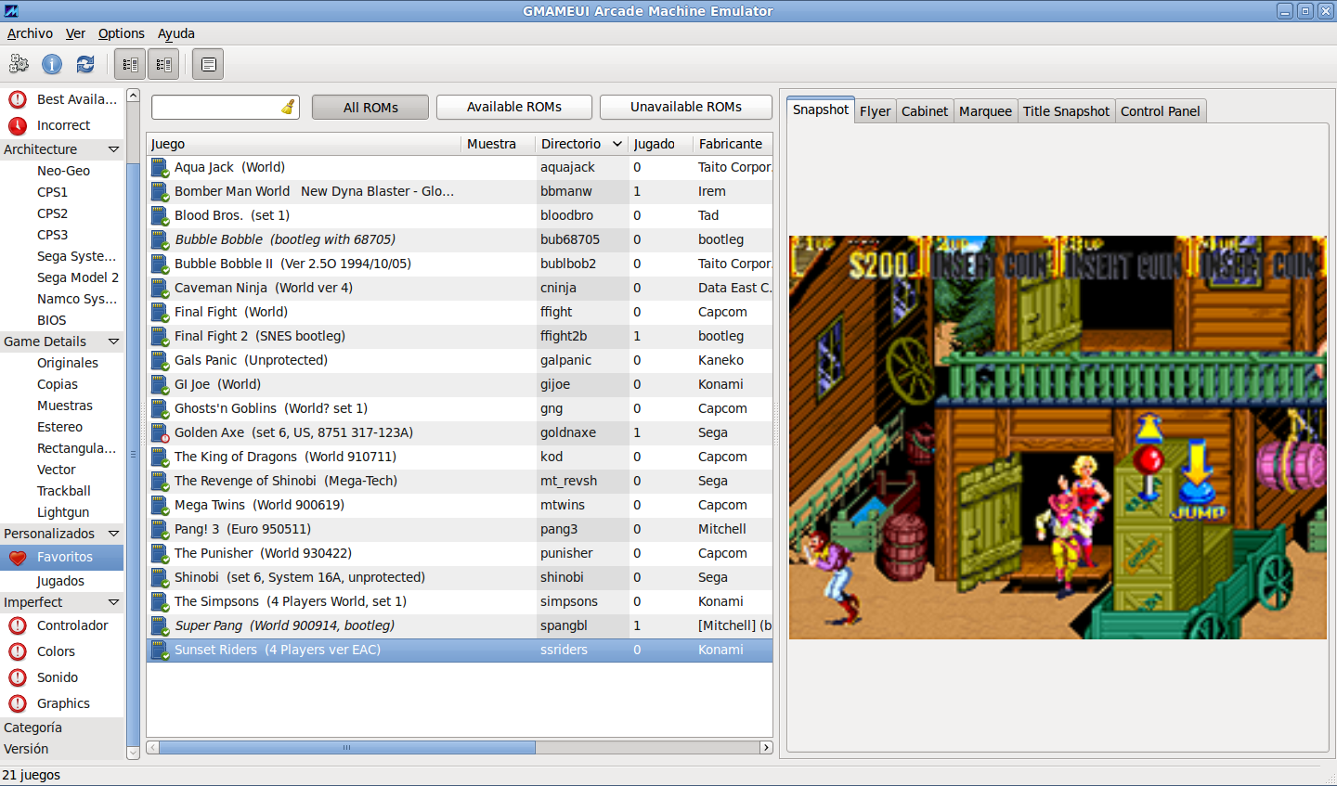Click the ROM icon of Final Fight (World)
Viewport: 1337px width, 786px height.
(161, 313)
